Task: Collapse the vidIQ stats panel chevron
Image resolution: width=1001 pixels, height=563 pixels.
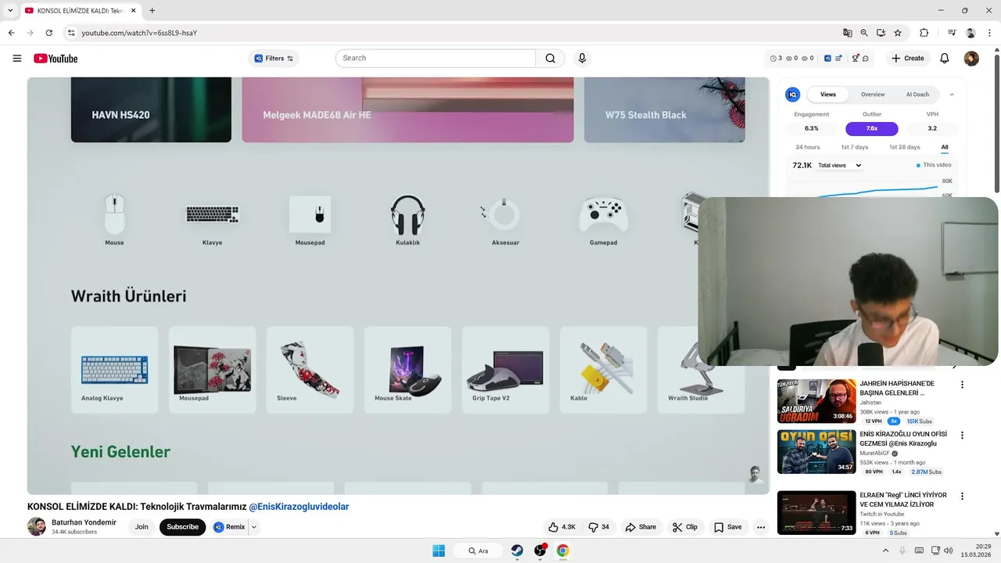Action: click(952, 95)
